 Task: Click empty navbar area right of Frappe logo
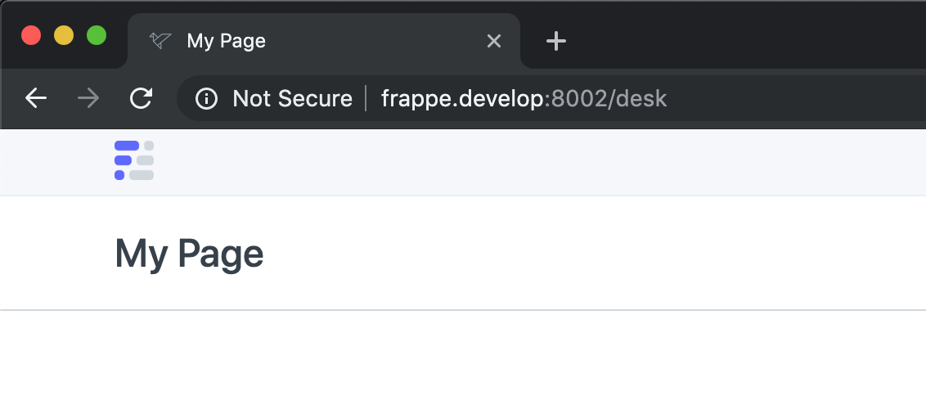pyautogui.click(x=532, y=162)
